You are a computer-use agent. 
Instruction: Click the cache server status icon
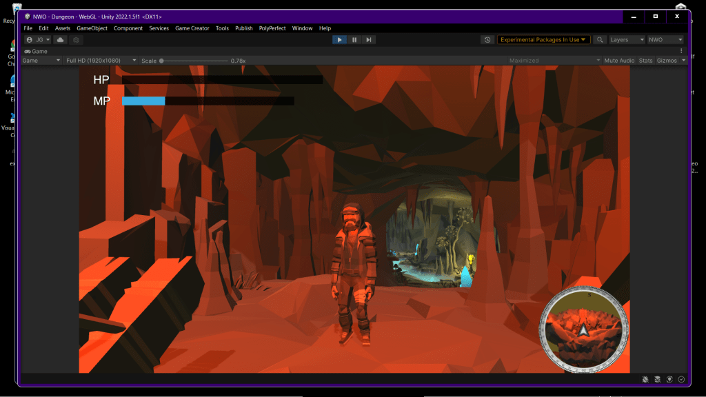(657, 379)
